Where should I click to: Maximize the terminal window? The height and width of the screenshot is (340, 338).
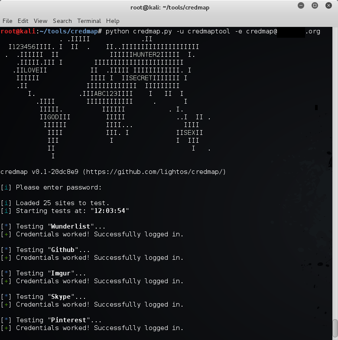point(315,5)
